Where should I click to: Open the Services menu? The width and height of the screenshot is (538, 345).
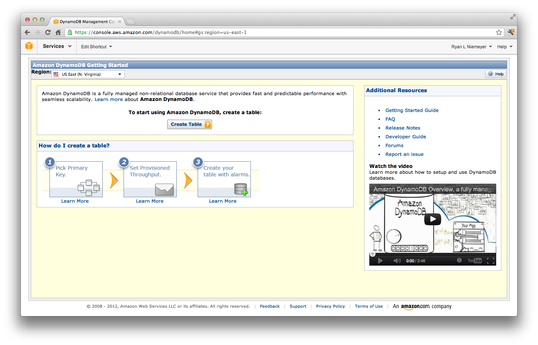pos(56,46)
